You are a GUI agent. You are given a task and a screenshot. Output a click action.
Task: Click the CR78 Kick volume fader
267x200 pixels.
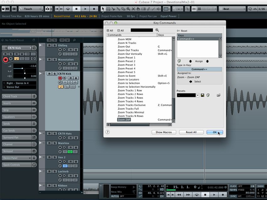pyautogui.click(x=22, y=68)
